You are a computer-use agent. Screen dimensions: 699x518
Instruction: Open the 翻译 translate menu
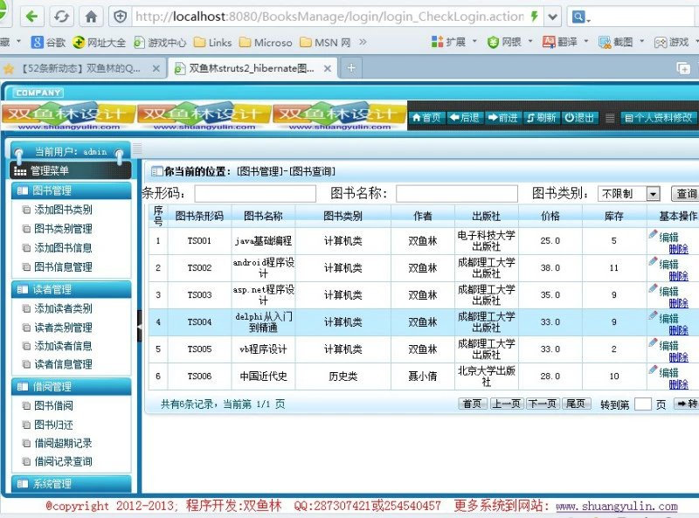click(x=565, y=42)
